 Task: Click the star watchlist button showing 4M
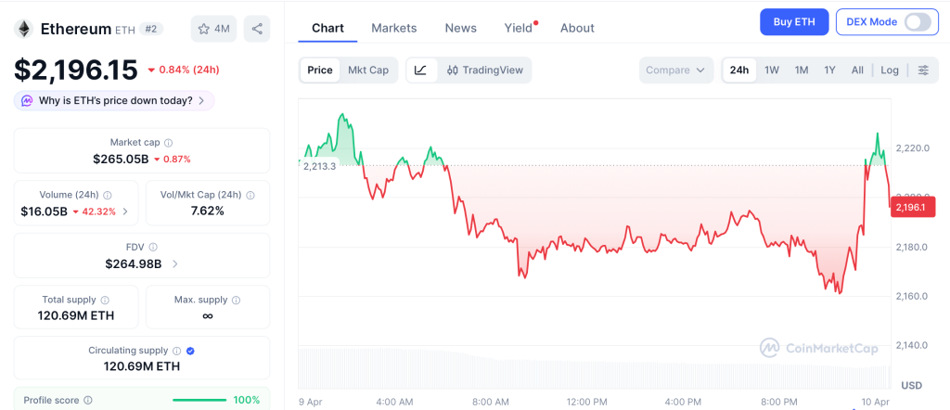click(x=213, y=29)
